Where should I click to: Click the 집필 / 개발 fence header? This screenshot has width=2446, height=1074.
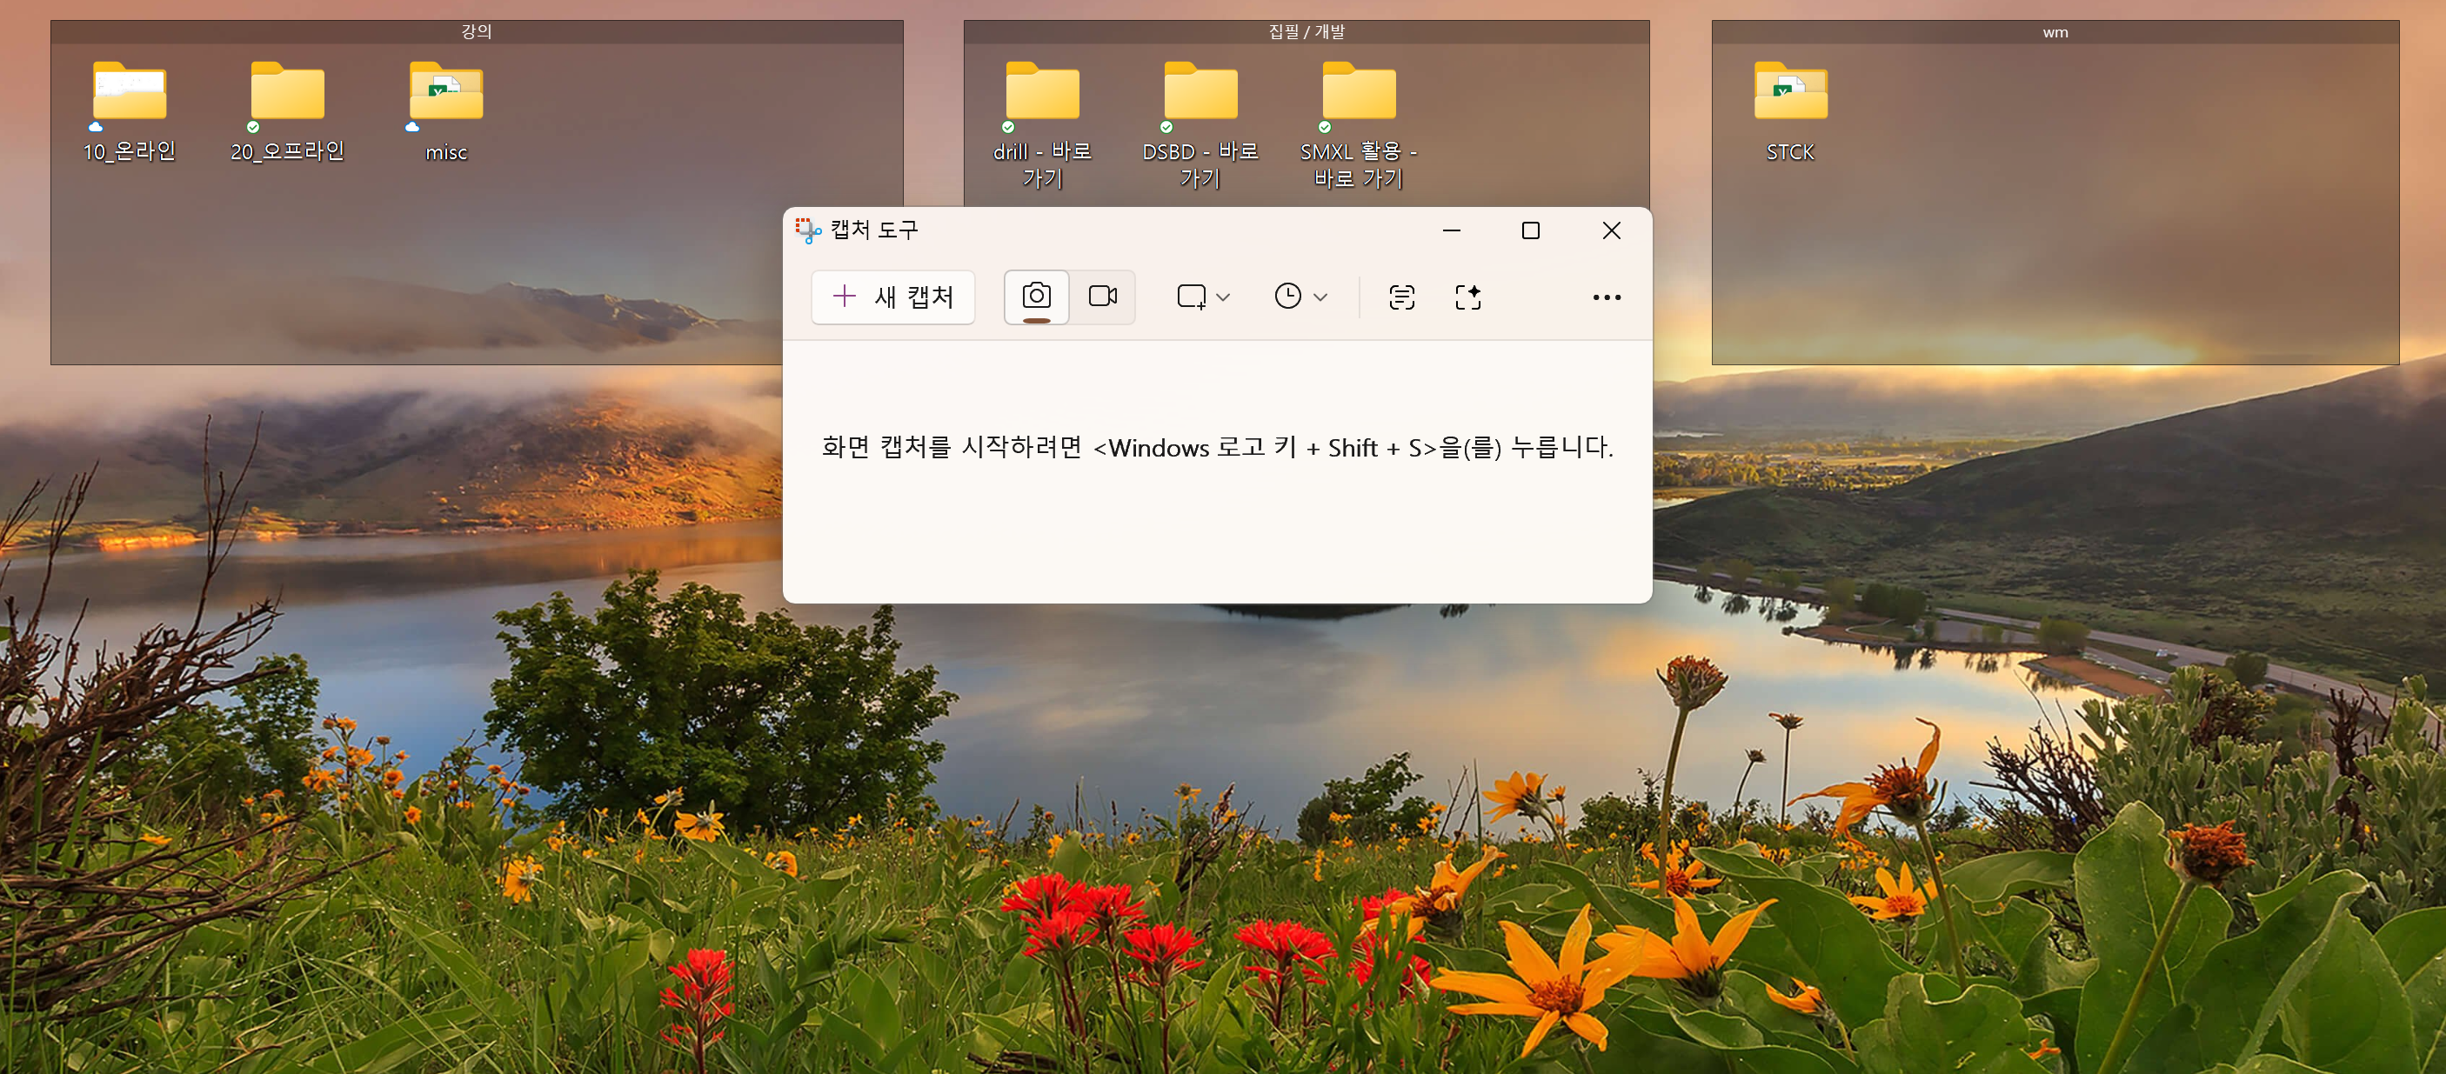click(x=1306, y=31)
